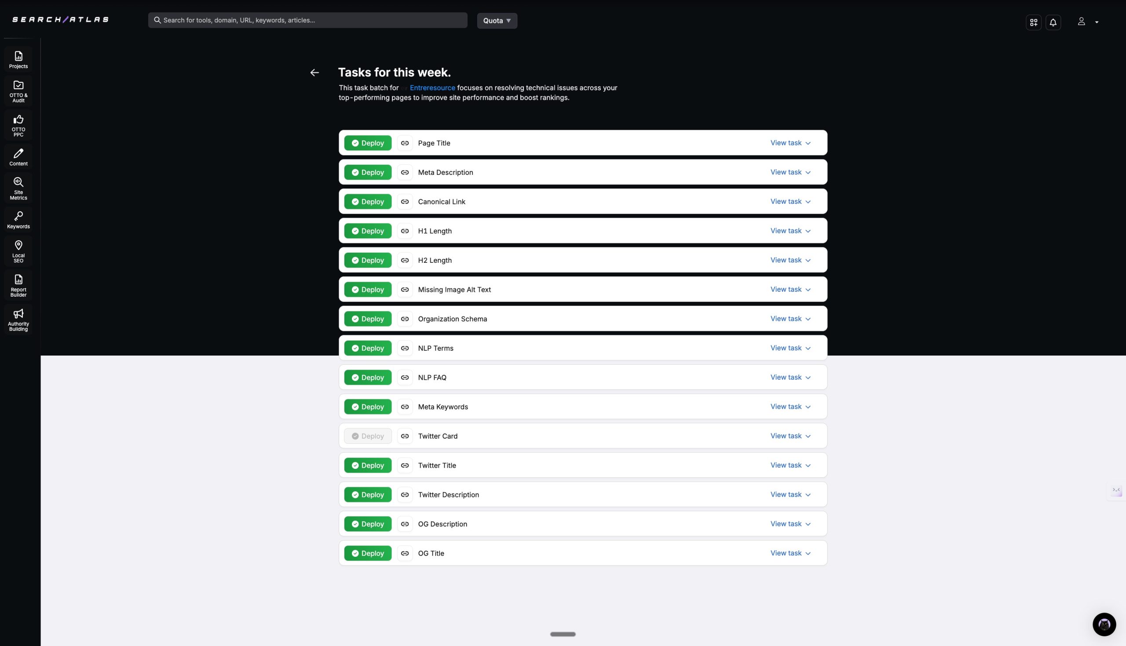Screen dimensions: 1126x646
Task: Open the Projects panel
Action: pyautogui.click(x=18, y=59)
